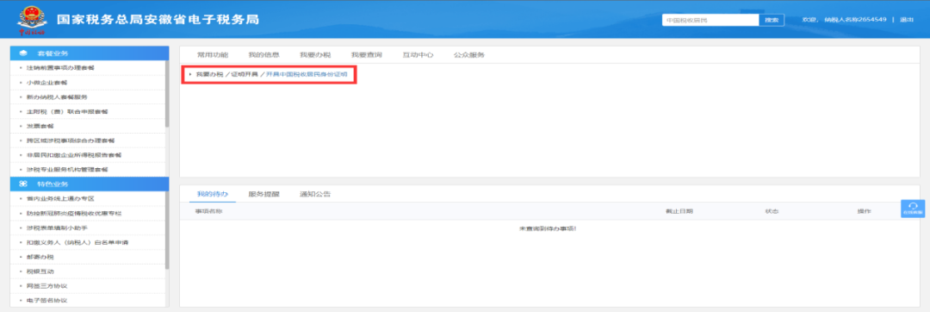This screenshot has height=312, width=930.
Task: Click 证明开具 in the breadcrumb
Action: pos(245,75)
